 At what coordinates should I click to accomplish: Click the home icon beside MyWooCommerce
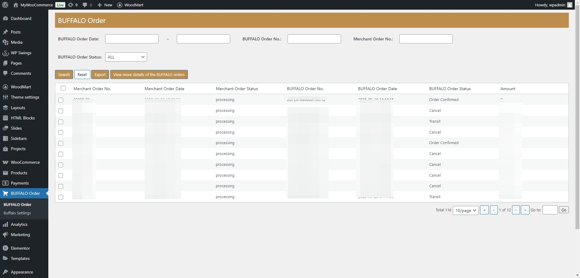pos(16,5)
